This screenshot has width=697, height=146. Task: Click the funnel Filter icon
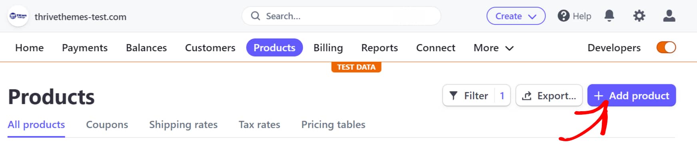[x=453, y=96]
